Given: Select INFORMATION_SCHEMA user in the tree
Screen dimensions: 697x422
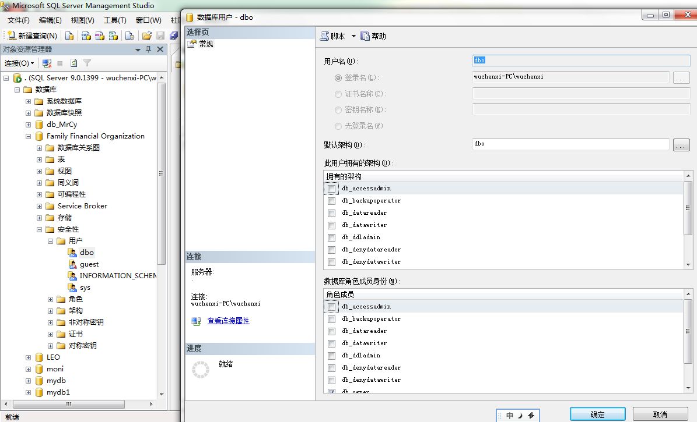Looking at the screenshot, I should [118, 275].
